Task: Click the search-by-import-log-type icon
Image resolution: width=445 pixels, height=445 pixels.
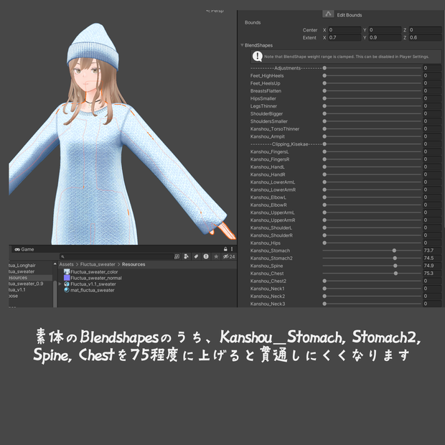Action: click(206, 256)
